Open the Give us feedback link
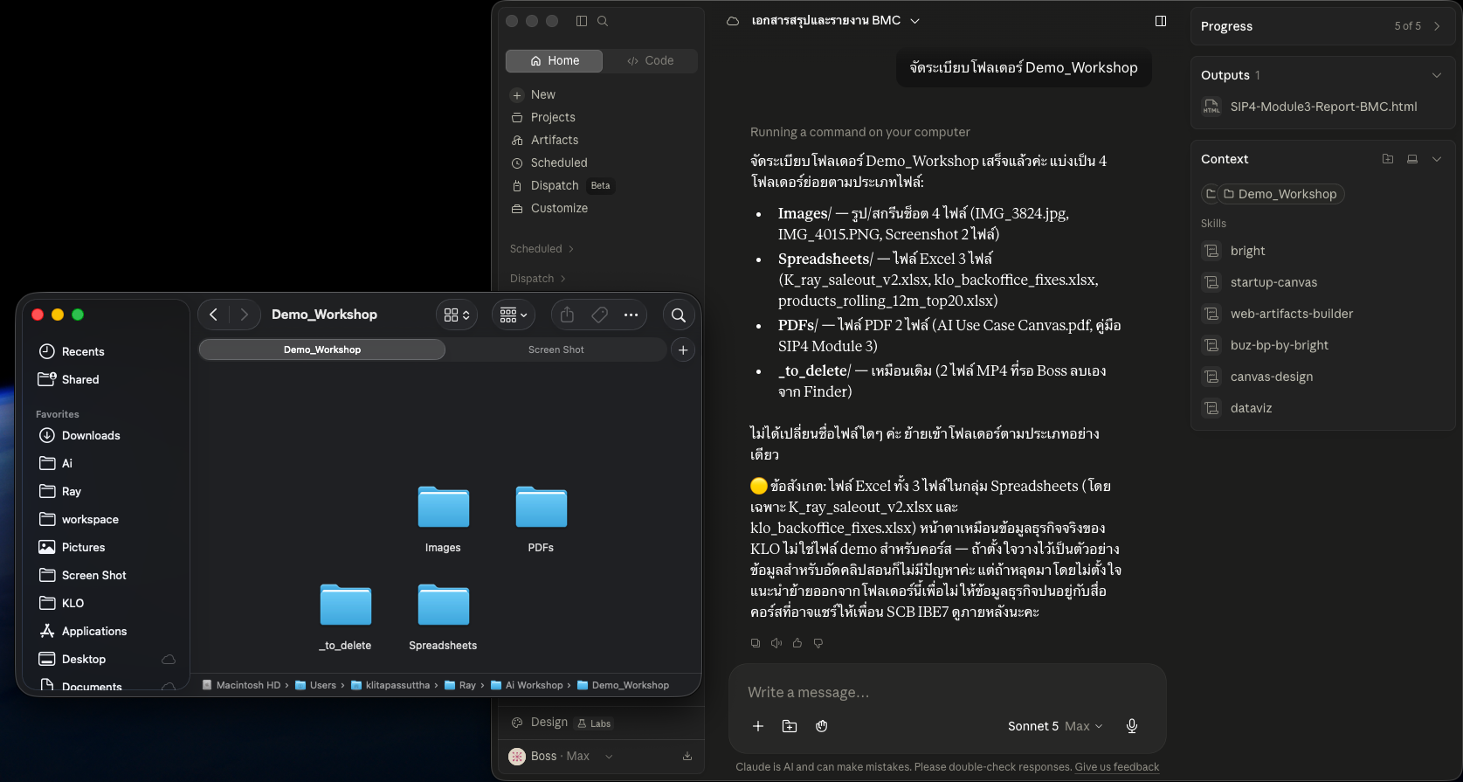1463x782 pixels. coord(1117,767)
